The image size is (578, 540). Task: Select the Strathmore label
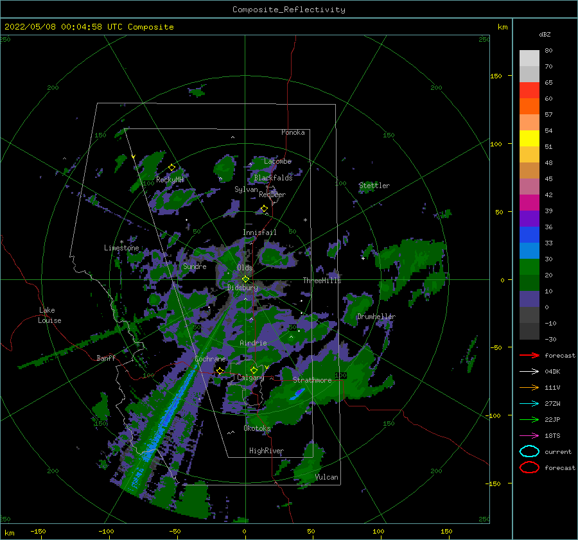(312, 380)
